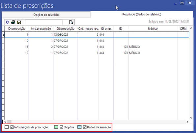This screenshot has height=133, width=196.
Task: Select Resultado (Dados do relatório) tab
Action: point(142,14)
